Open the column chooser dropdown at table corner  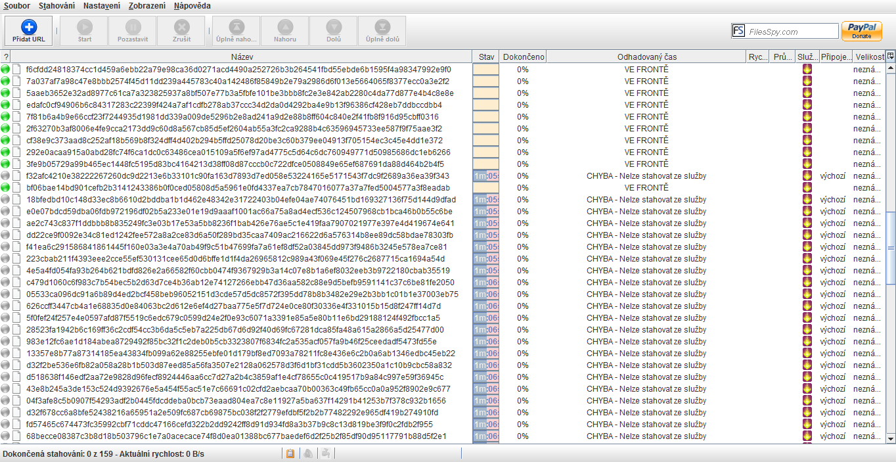point(891,57)
